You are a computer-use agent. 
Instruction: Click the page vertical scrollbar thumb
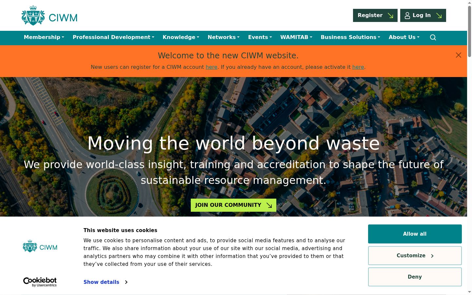(469, 31)
